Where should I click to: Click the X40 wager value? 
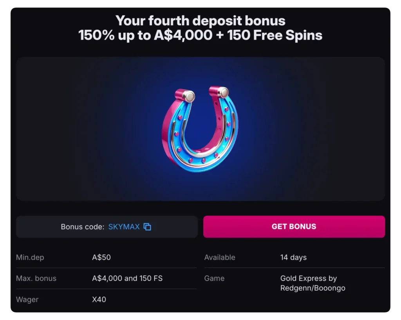coord(99,299)
